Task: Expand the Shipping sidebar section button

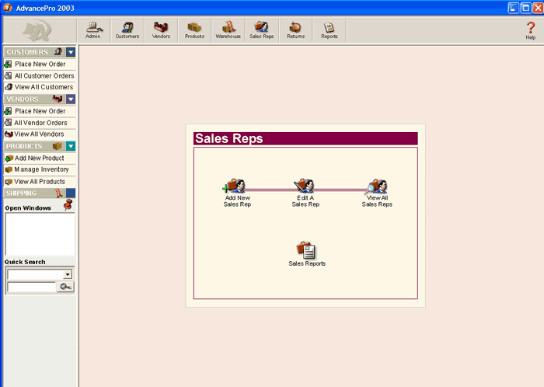Action: pyautogui.click(x=71, y=193)
